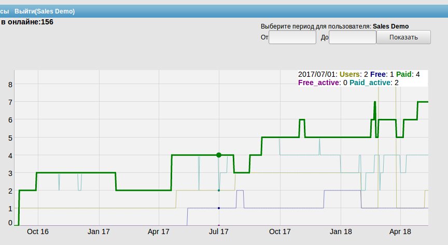Click the 'Apr 18' x-axis label

pos(400,232)
